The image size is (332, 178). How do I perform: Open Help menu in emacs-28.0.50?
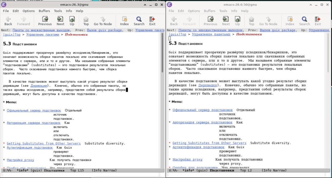click(245, 11)
